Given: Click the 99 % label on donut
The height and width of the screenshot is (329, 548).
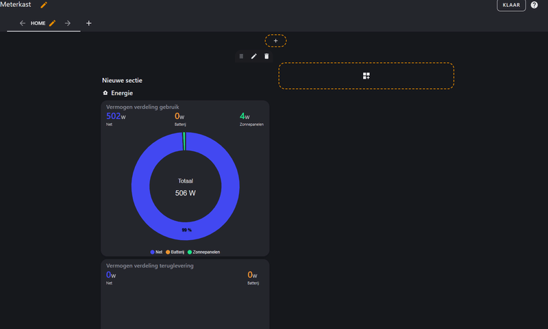Looking at the screenshot, I should click(186, 230).
